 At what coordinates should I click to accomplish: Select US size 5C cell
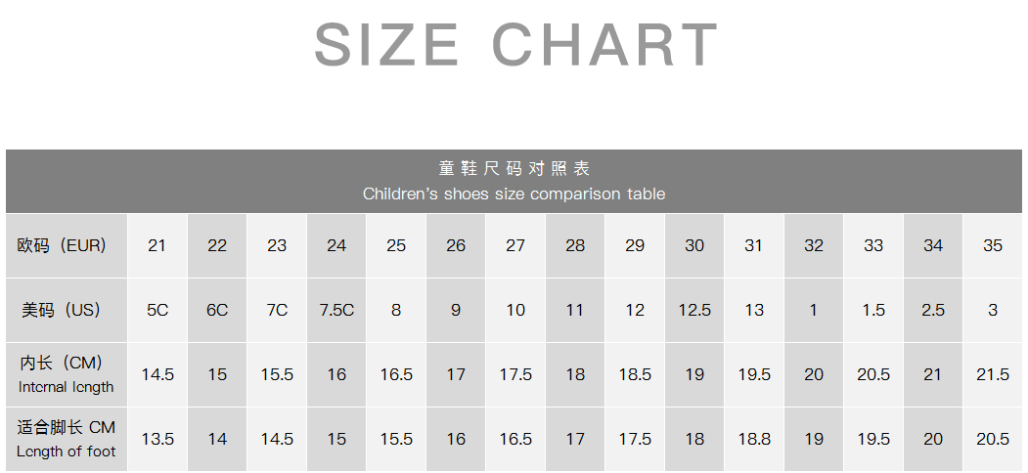pyautogui.click(x=157, y=310)
